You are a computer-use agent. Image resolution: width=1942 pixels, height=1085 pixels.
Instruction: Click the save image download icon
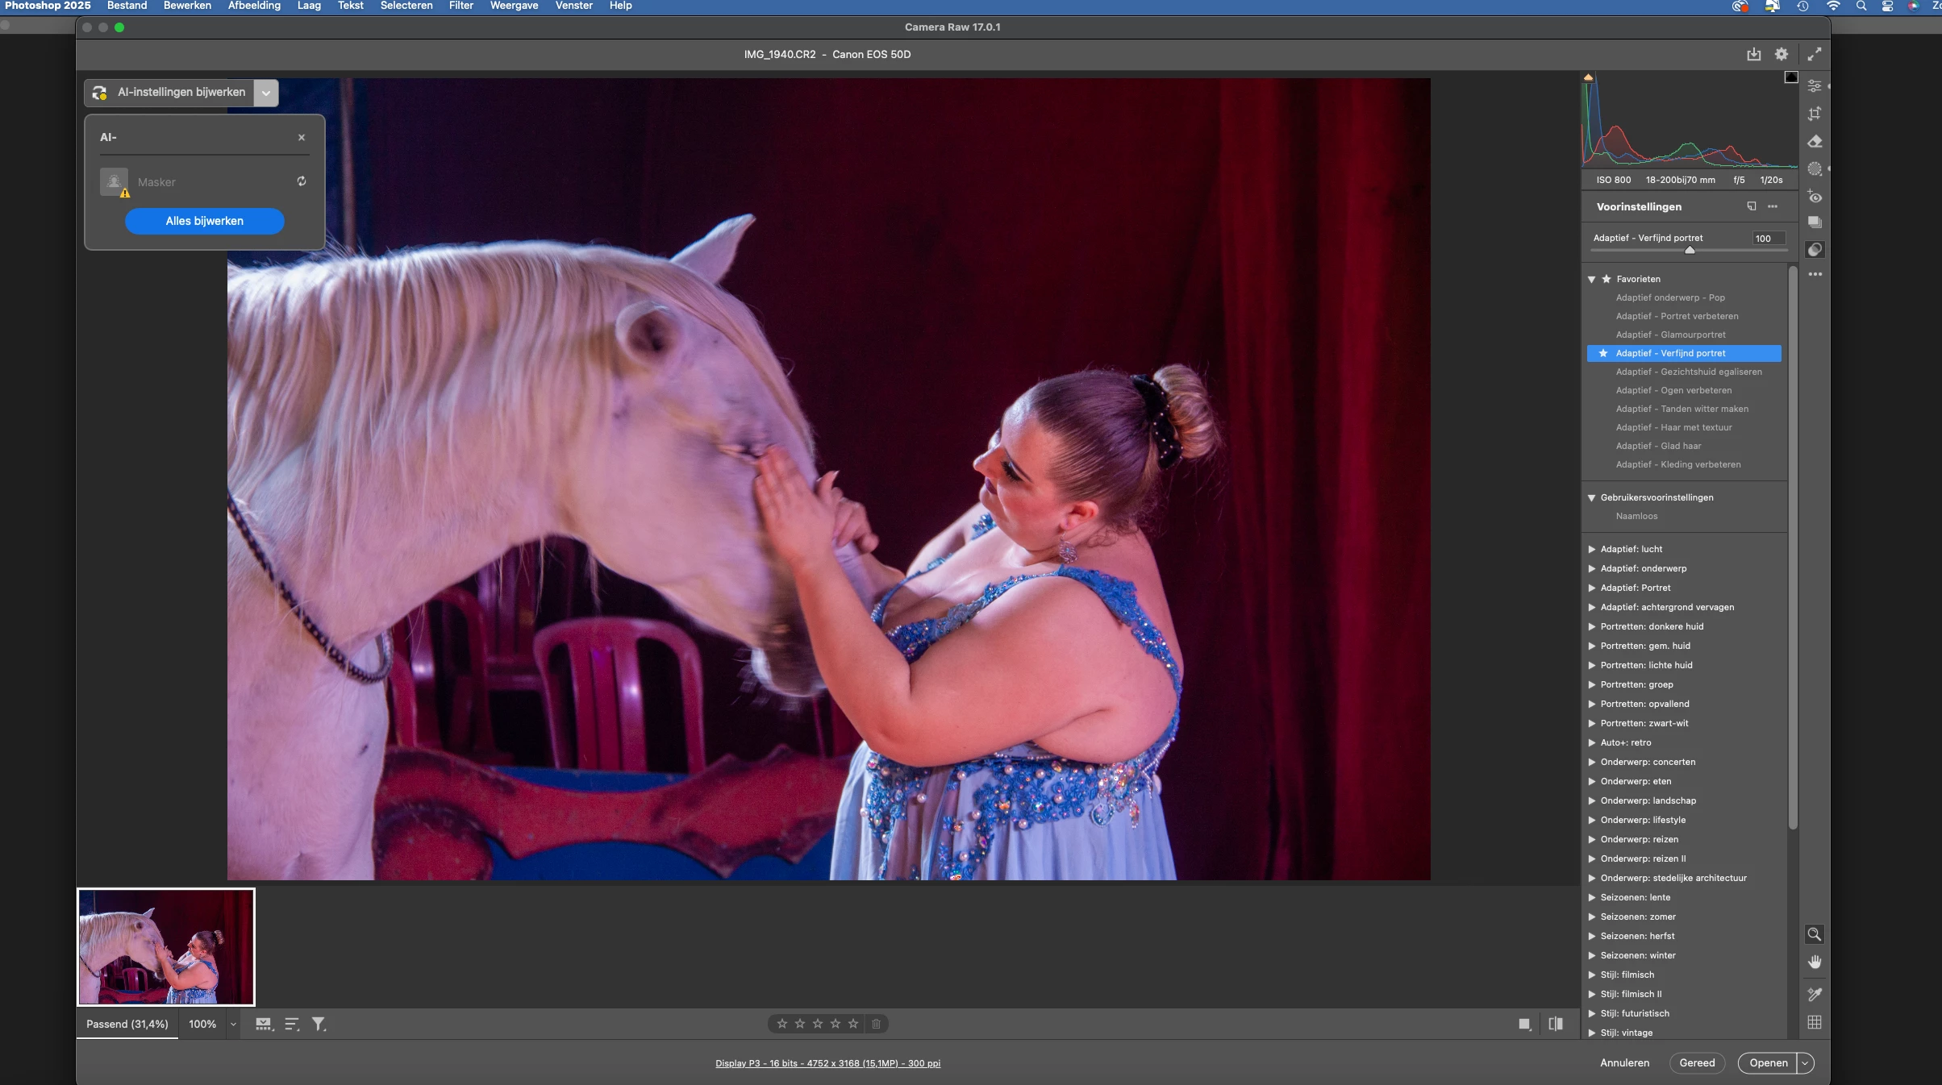point(1753,54)
